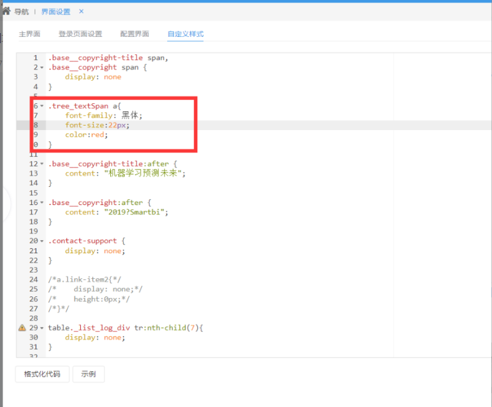Viewport: 492px width, 407px height.
Task: Collapse the code fold at line 2
Action: click(x=42, y=68)
